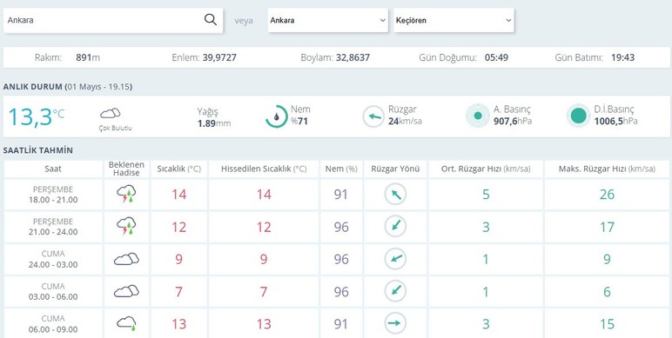Image resolution: width=672 pixels, height=338 pixels.
Task: Click wind direction icon for Cuma 06.00 - 09.00
Action: (395, 323)
